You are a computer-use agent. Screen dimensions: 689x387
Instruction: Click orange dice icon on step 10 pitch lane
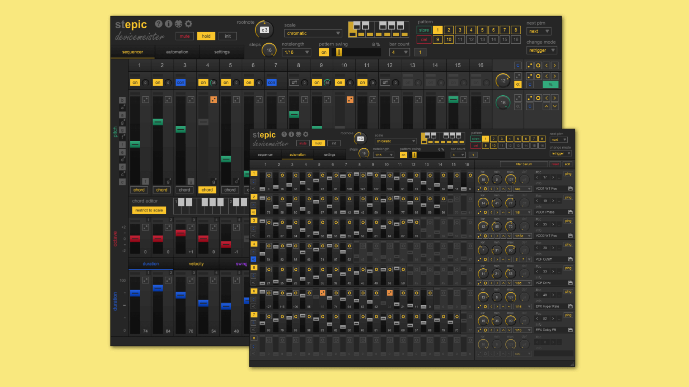pyautogui.click(x=350, y=100)
